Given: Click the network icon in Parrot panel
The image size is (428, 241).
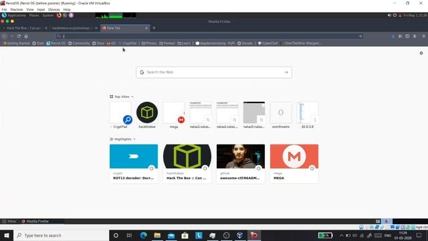Looking at the screenshot, I should [395, 15].
